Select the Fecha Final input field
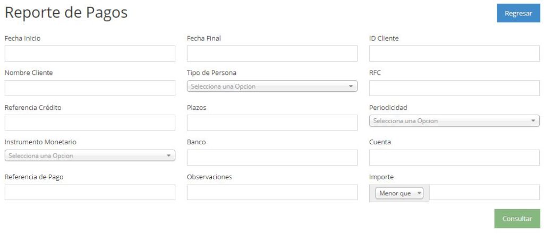This screenshot has width=544, height=234. [x=272, y=54]
